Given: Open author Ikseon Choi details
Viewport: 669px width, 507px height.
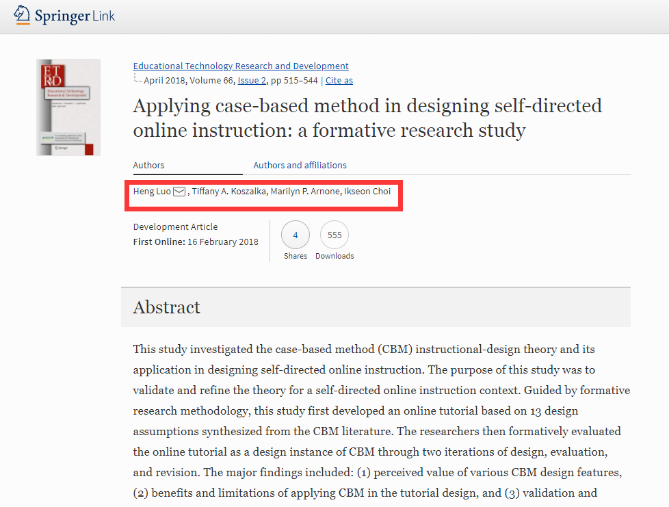Looking at the screenshot, I should (368, 192).
